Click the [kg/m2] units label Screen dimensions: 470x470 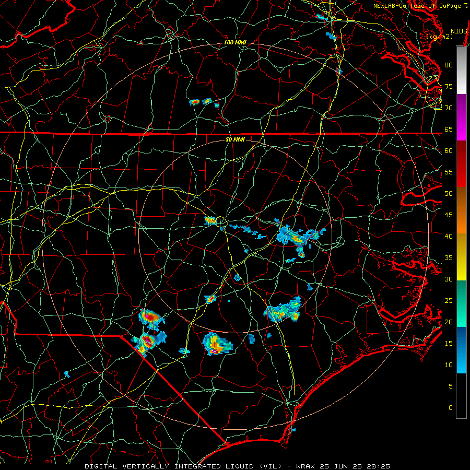pyautogui.click(x=439, y=37)
